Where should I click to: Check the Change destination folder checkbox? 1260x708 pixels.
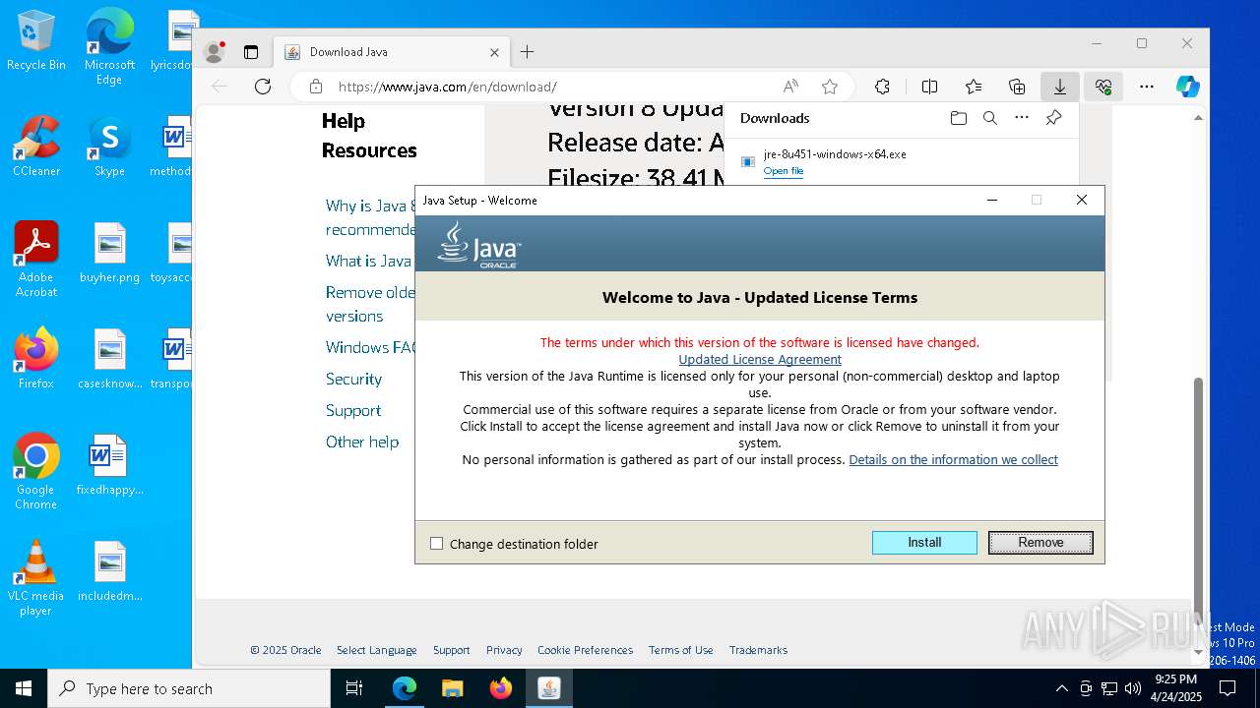[436, 544]
